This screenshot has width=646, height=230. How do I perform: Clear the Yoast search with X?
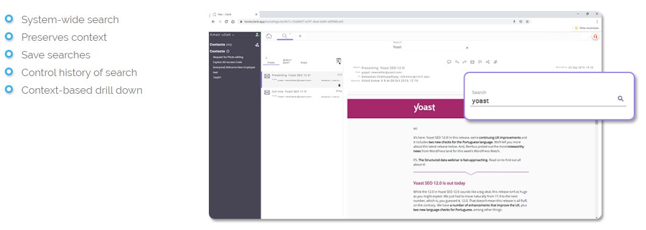[467, 47]
